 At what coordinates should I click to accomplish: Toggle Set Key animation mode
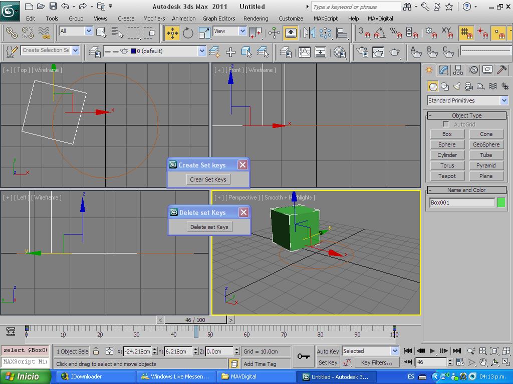pos(328,362)
